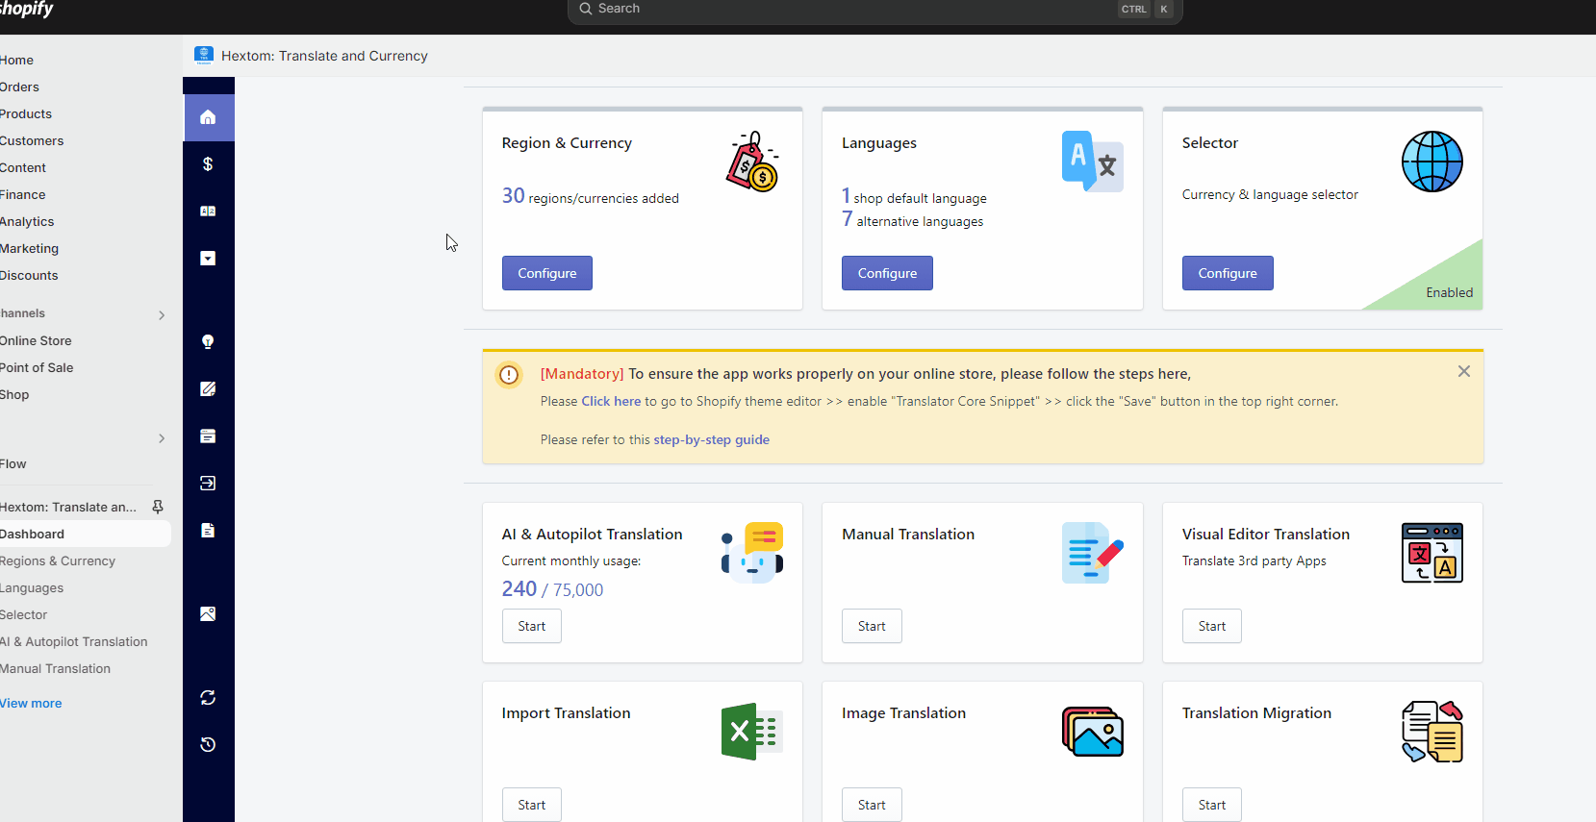This screenshot has width=1596, height=822.
Task: Start Import Translation
Action: tap(532, 805)
